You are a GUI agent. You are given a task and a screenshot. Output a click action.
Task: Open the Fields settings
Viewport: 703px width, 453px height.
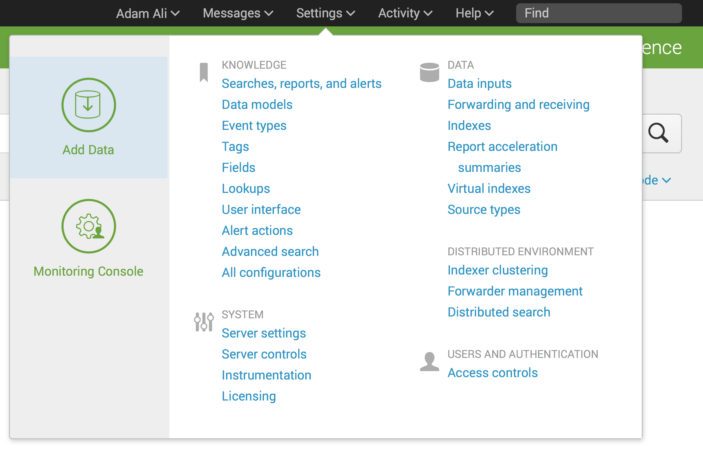tap(238, 168)
